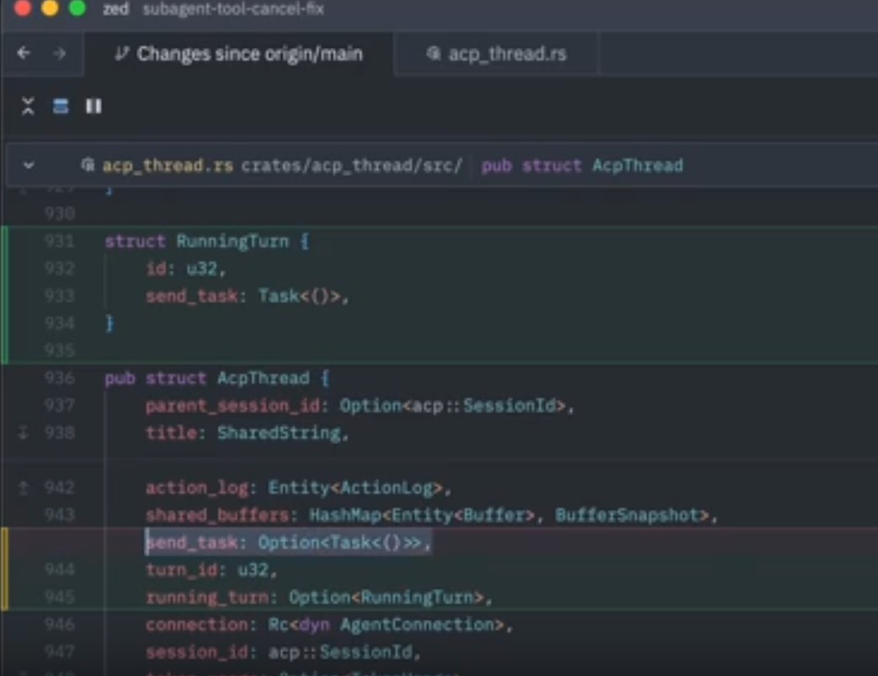878x676 pixels.
Task: Expand hidden lines below line 938
Action: (x=24, y=432)
